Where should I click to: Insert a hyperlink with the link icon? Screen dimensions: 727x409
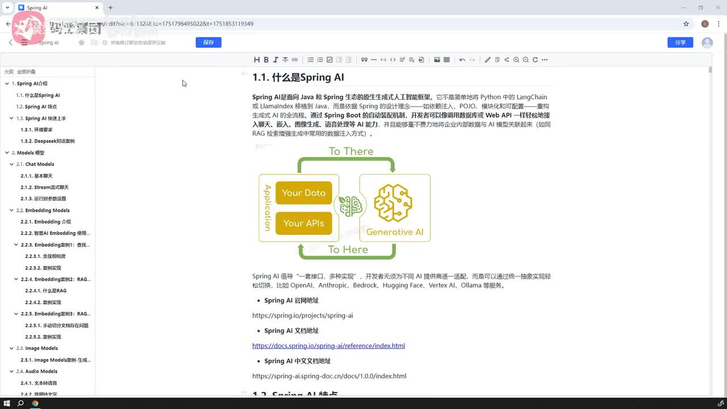295,60
